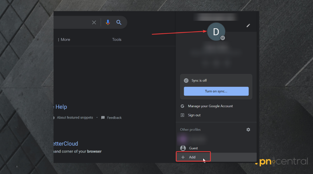Choose Sign out from the profile menu

click(x=194, y=115)
